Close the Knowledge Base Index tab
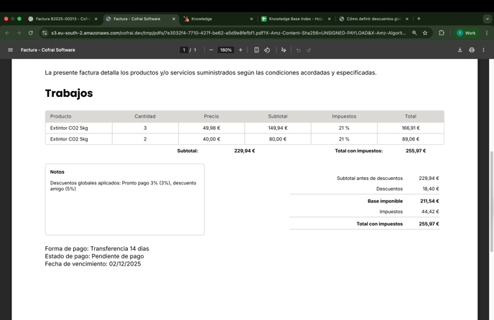 click(330, 19)
